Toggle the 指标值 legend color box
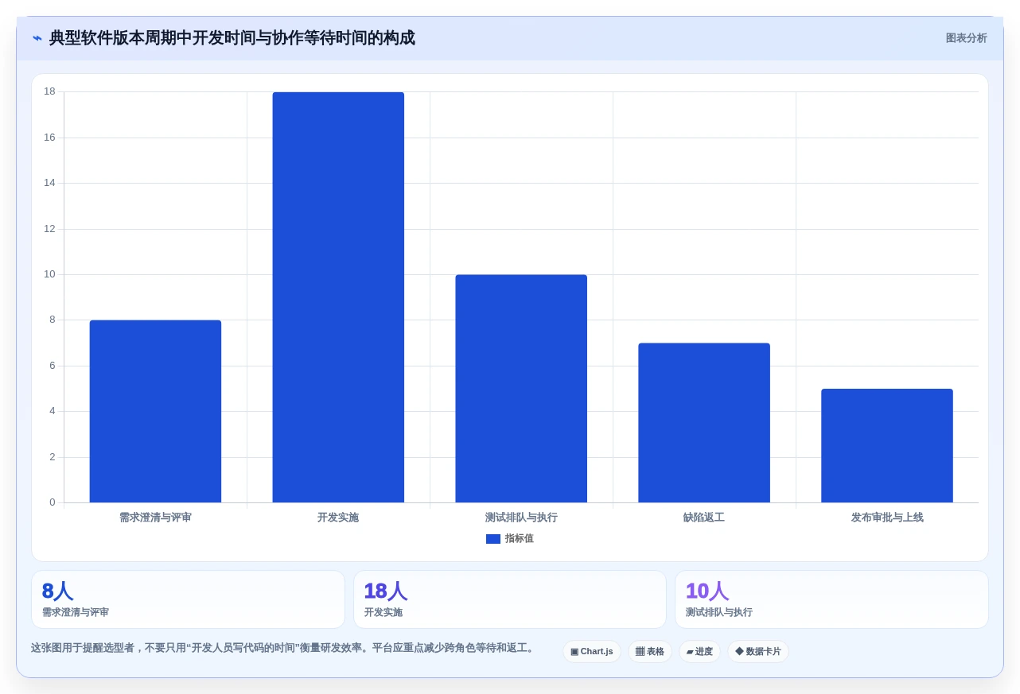Viewport: 1020px width, 694px height. pyautogui.click(x=493, y=539)
